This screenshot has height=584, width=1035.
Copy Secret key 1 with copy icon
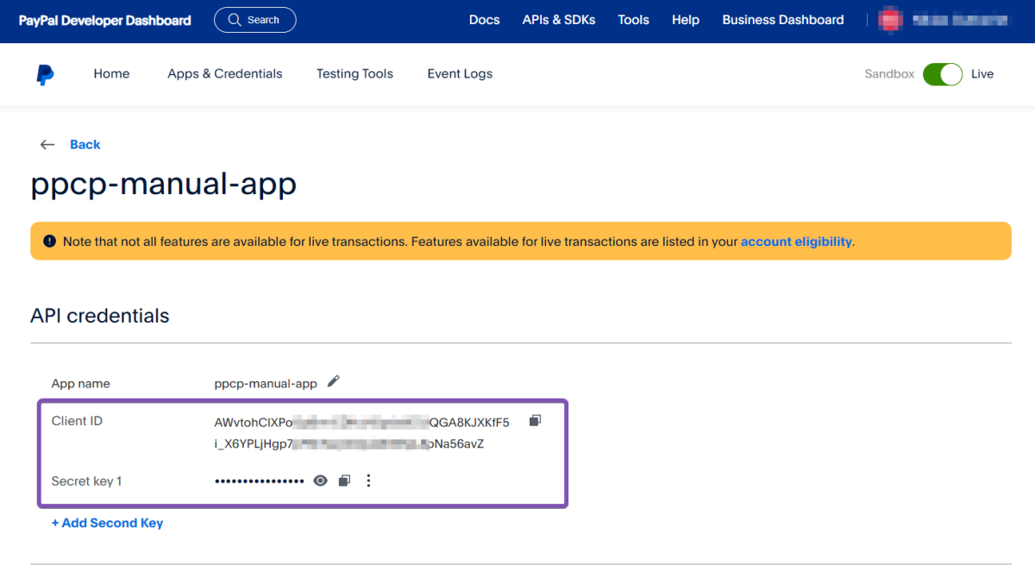(344, 480)
